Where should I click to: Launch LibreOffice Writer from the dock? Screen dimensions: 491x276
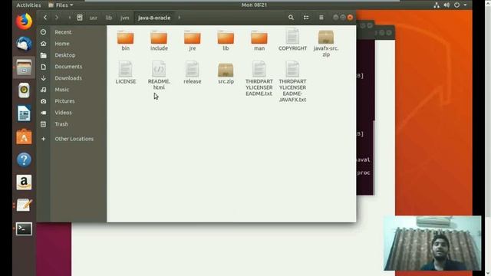[24, 113]
